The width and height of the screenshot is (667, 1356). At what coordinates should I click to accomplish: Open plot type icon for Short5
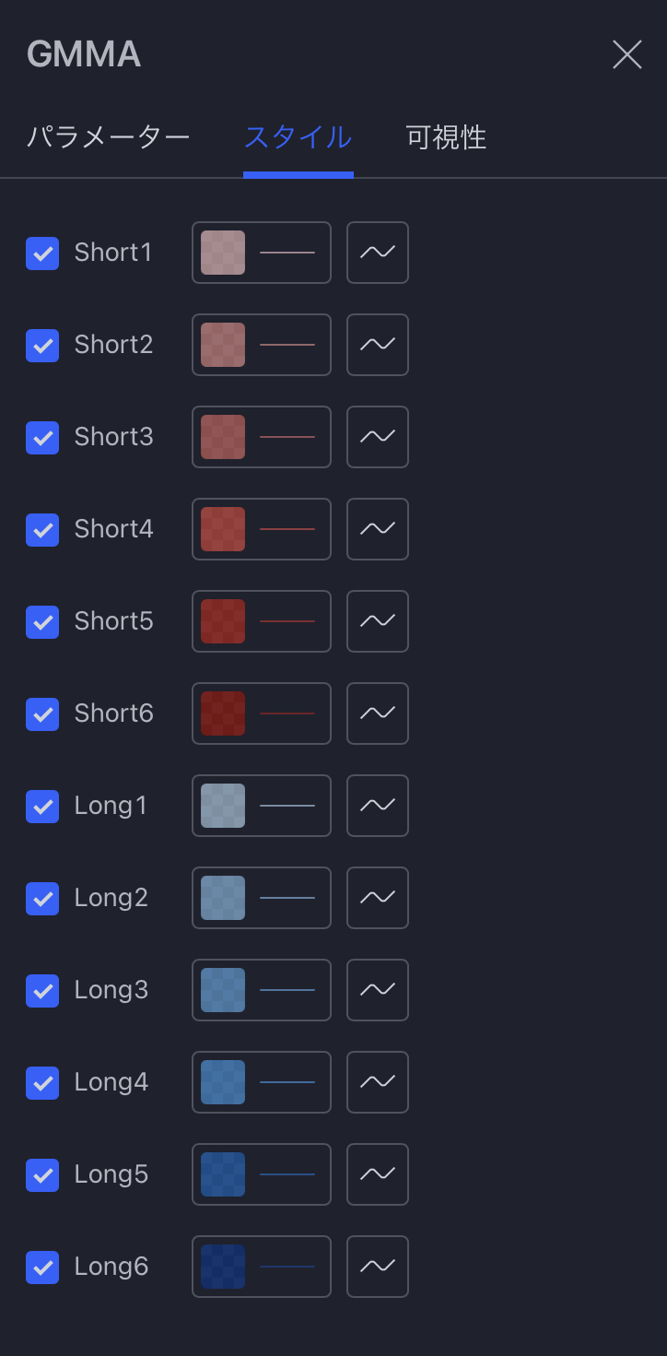[378, 621]
